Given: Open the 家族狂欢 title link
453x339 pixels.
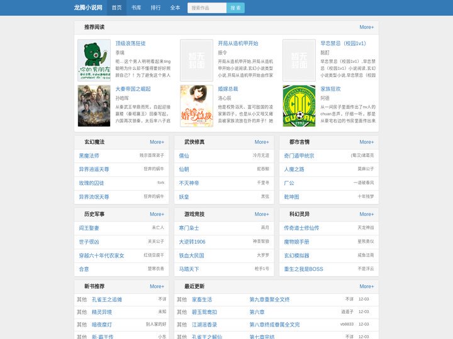Looking at the screenshot, I should [330, 89].
